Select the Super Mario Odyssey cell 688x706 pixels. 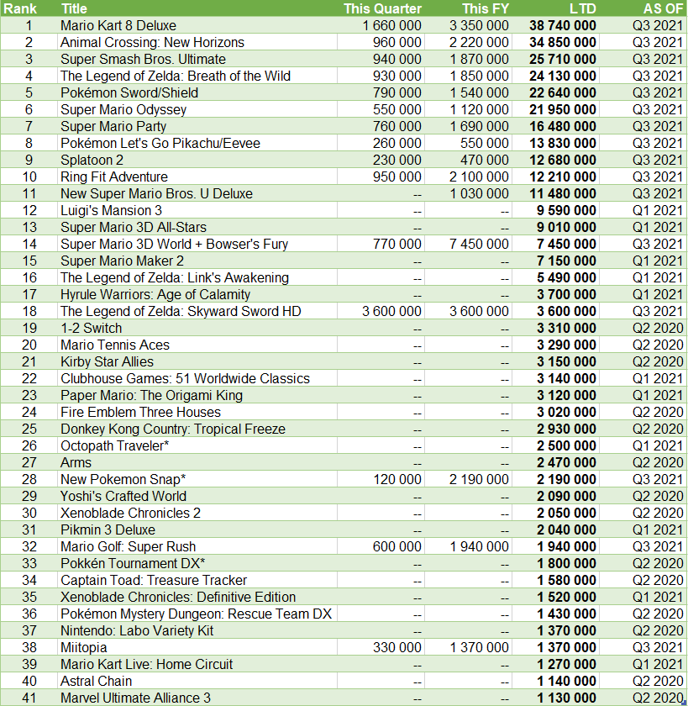pos(197,109)
